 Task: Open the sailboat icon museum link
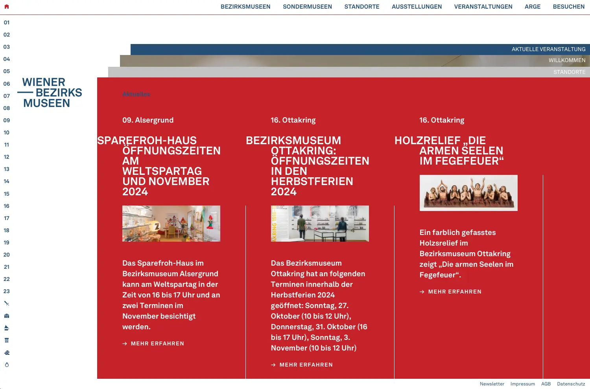[7, 328]
